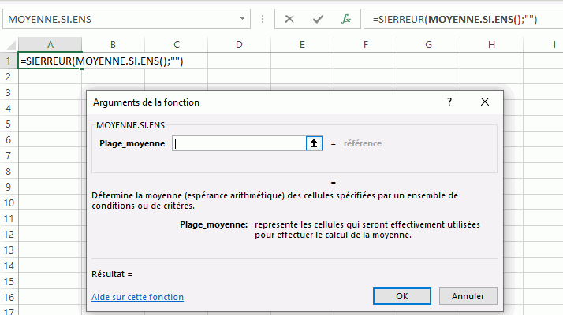Click into the Plage_moyenne input field
The height and width of the screenshot is (315, 563).
coord(238,143)
